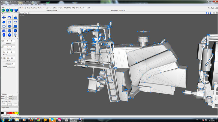The image size is (218, 122).
Task: Pick the Rectangle creation tool
Action: (x=15, y=26)
